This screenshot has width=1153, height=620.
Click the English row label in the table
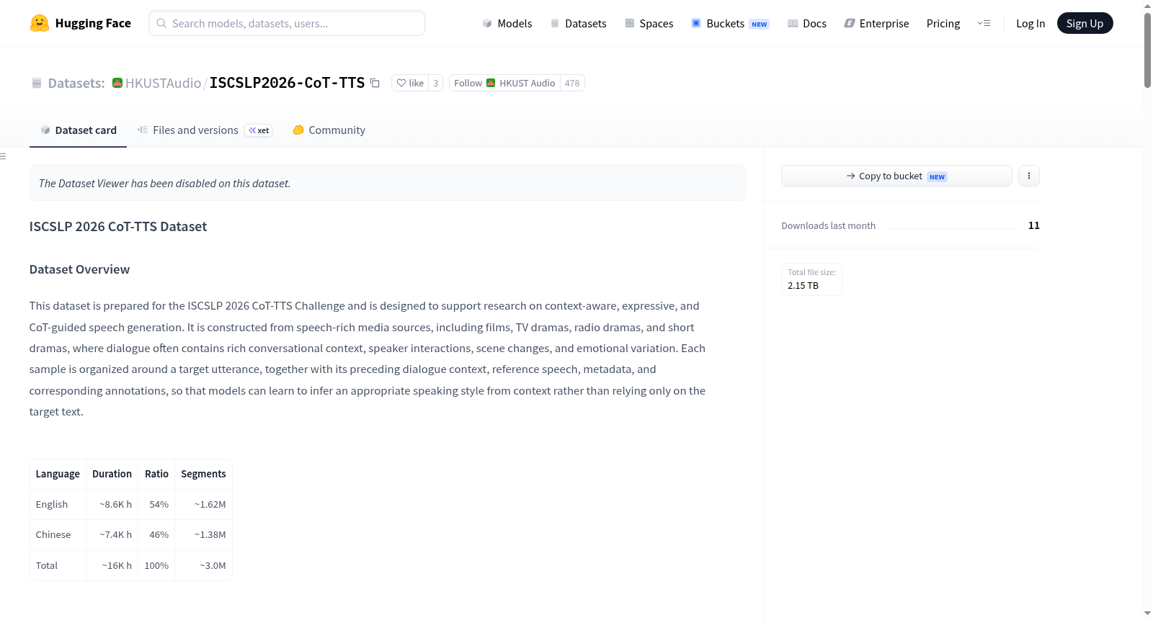click(x=52, y=504)
